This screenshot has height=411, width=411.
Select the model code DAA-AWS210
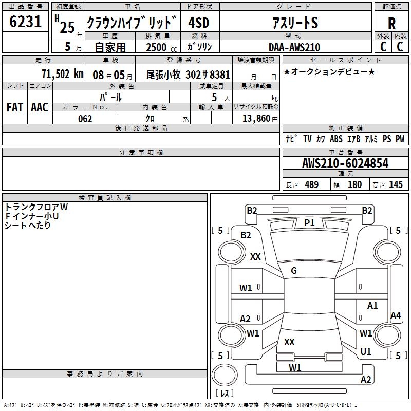[x=294, y=47]
